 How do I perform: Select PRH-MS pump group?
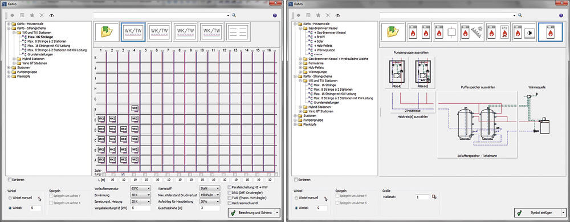(x=422, y=73)
